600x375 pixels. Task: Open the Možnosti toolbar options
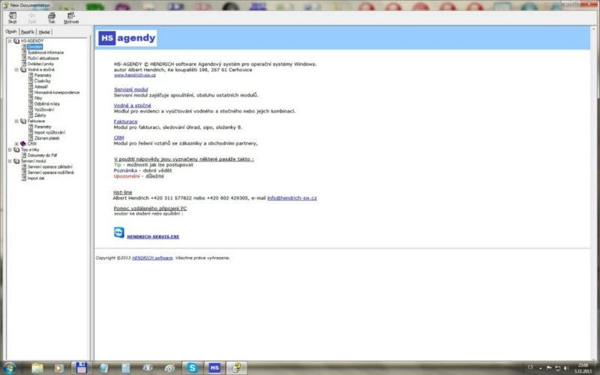(x=71, y=17)
